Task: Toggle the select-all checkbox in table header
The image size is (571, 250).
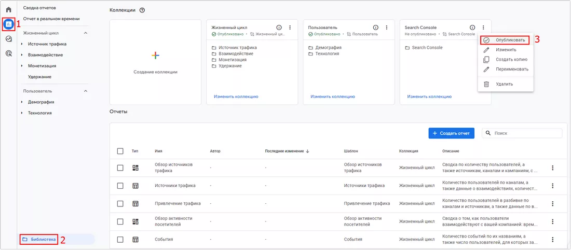Action: pos(120,151)
